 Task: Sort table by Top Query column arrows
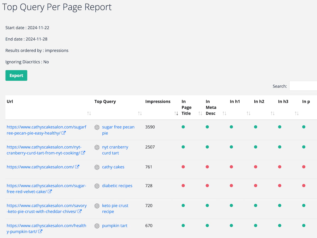pos(140,113)
